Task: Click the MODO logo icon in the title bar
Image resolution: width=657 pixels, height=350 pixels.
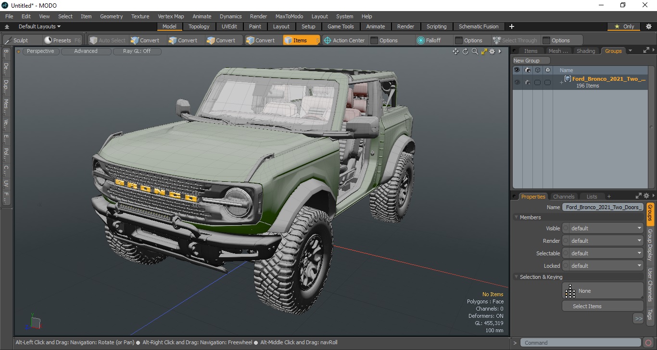Action: click(x=5, y=5)
